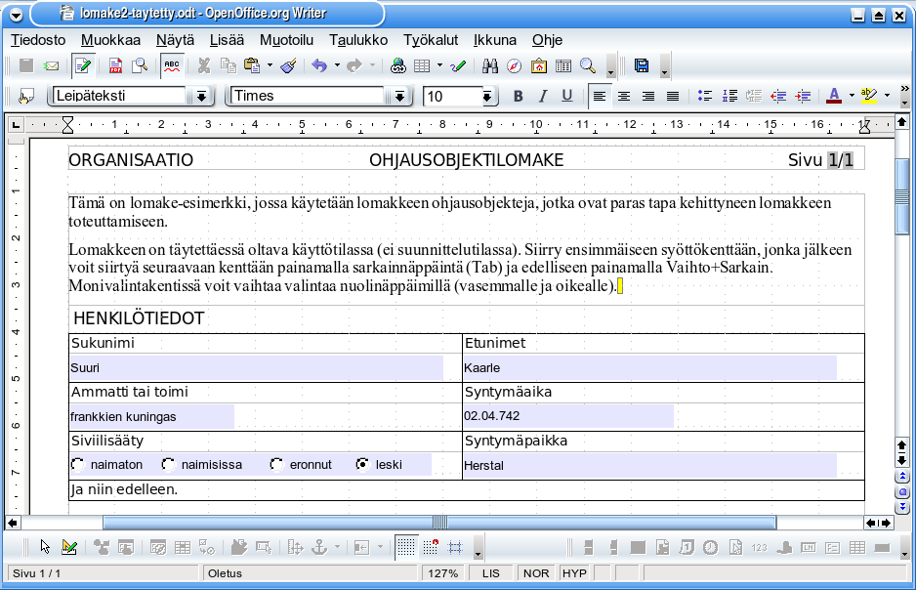Justify the paragraph

point(673,97)
